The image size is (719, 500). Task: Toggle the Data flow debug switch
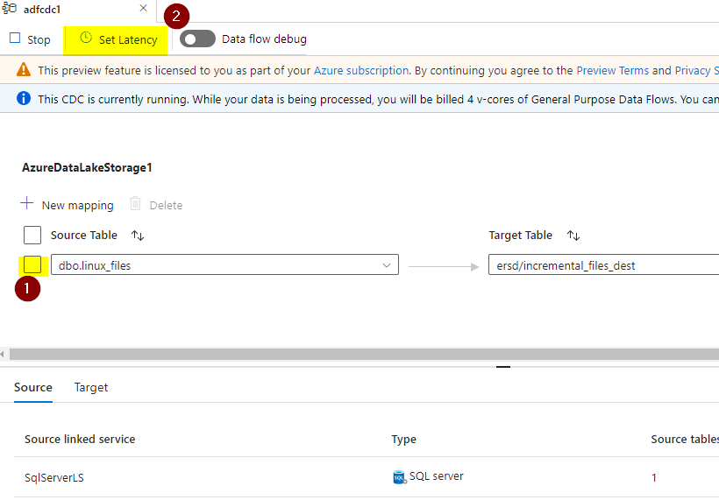(197, 39)
